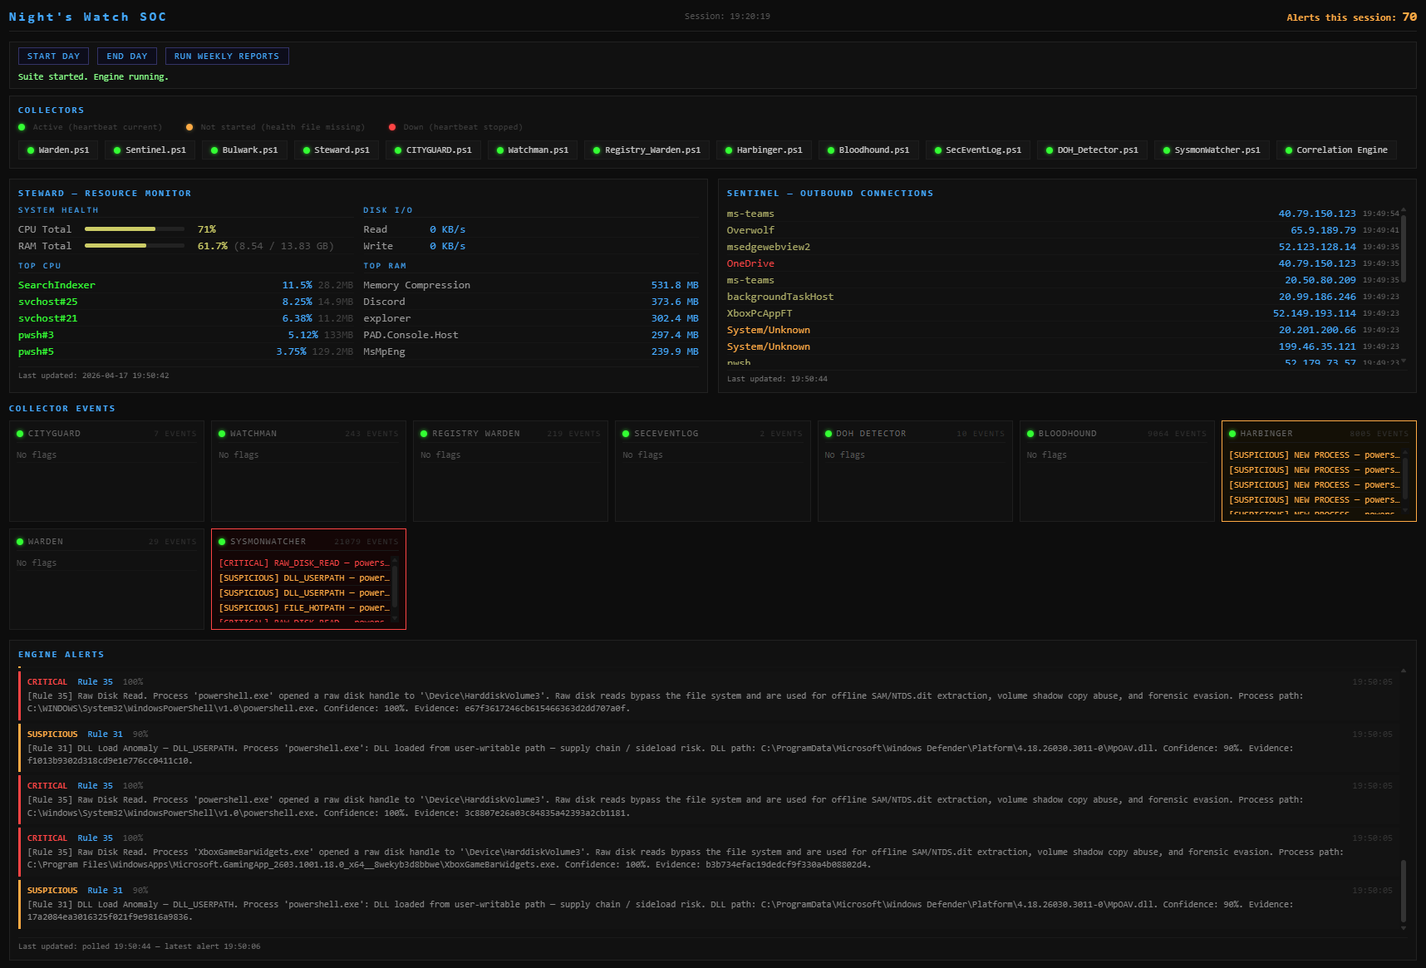Screen dimensions: 1426x968
Task: Select the pwsh#5 process row
Action: [x=185, y=351]
